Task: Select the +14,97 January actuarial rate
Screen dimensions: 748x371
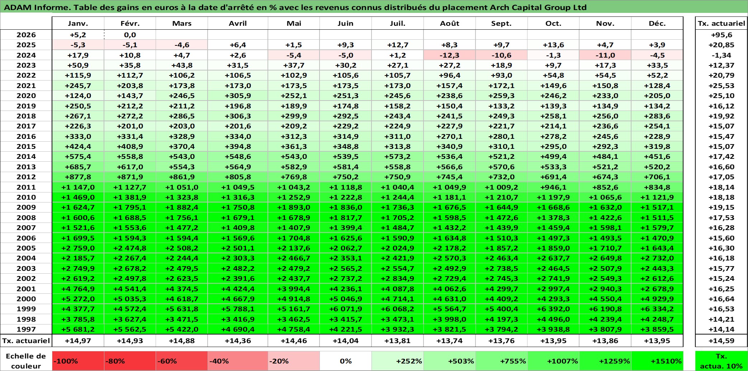Action: [x=78, y=341]
